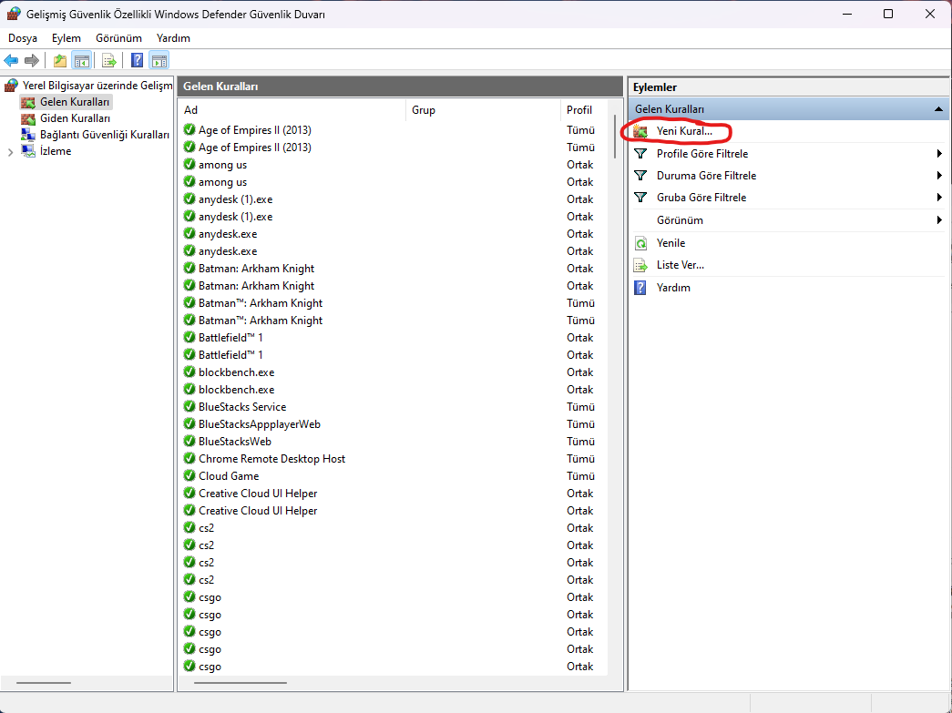
Task: Click the Forward arrow toolbar icon
Action: 32,60
